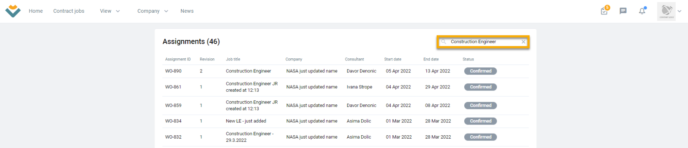The height and width of the screenshot is (148, 688).
Task: Open the Contract jobs page
Action: [69, 11]
